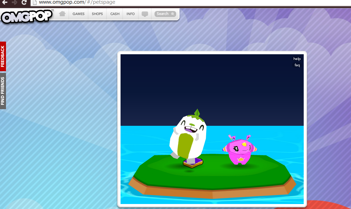The width and height of the screenshot is (351, 209).
Task: Reload the page with refresh icon
Action: tap(24, 2)
